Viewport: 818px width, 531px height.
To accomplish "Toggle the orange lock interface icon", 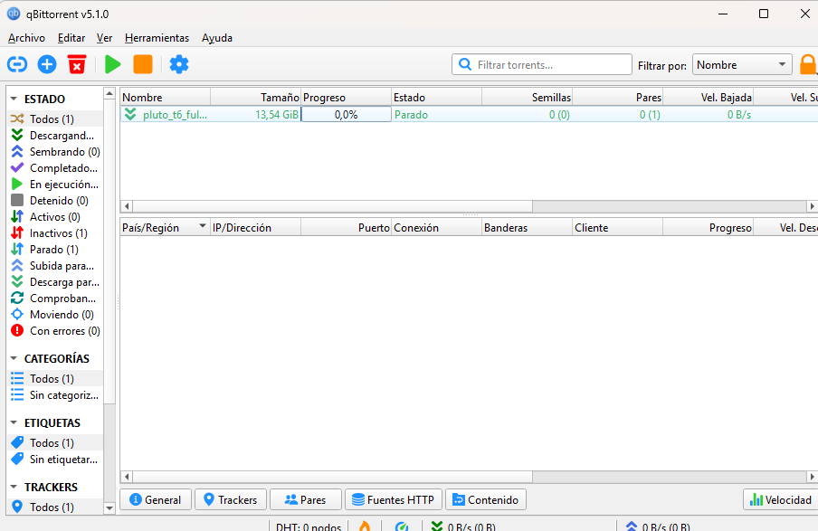I will (x=808, y=65).
